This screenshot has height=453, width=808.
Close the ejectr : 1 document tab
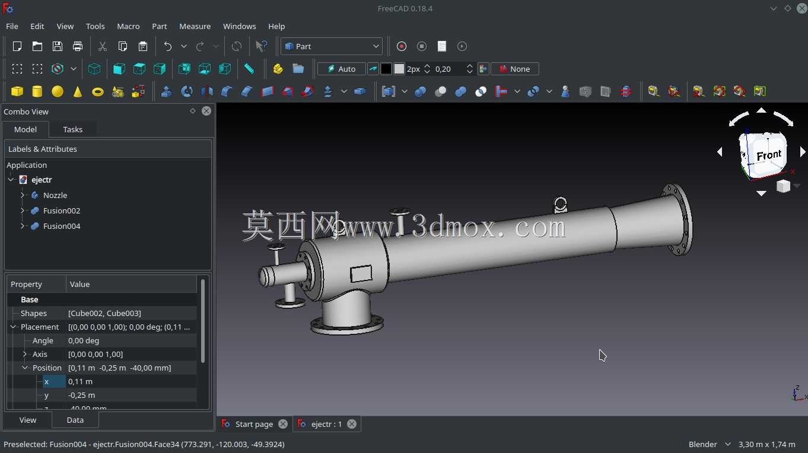point(352,424)
